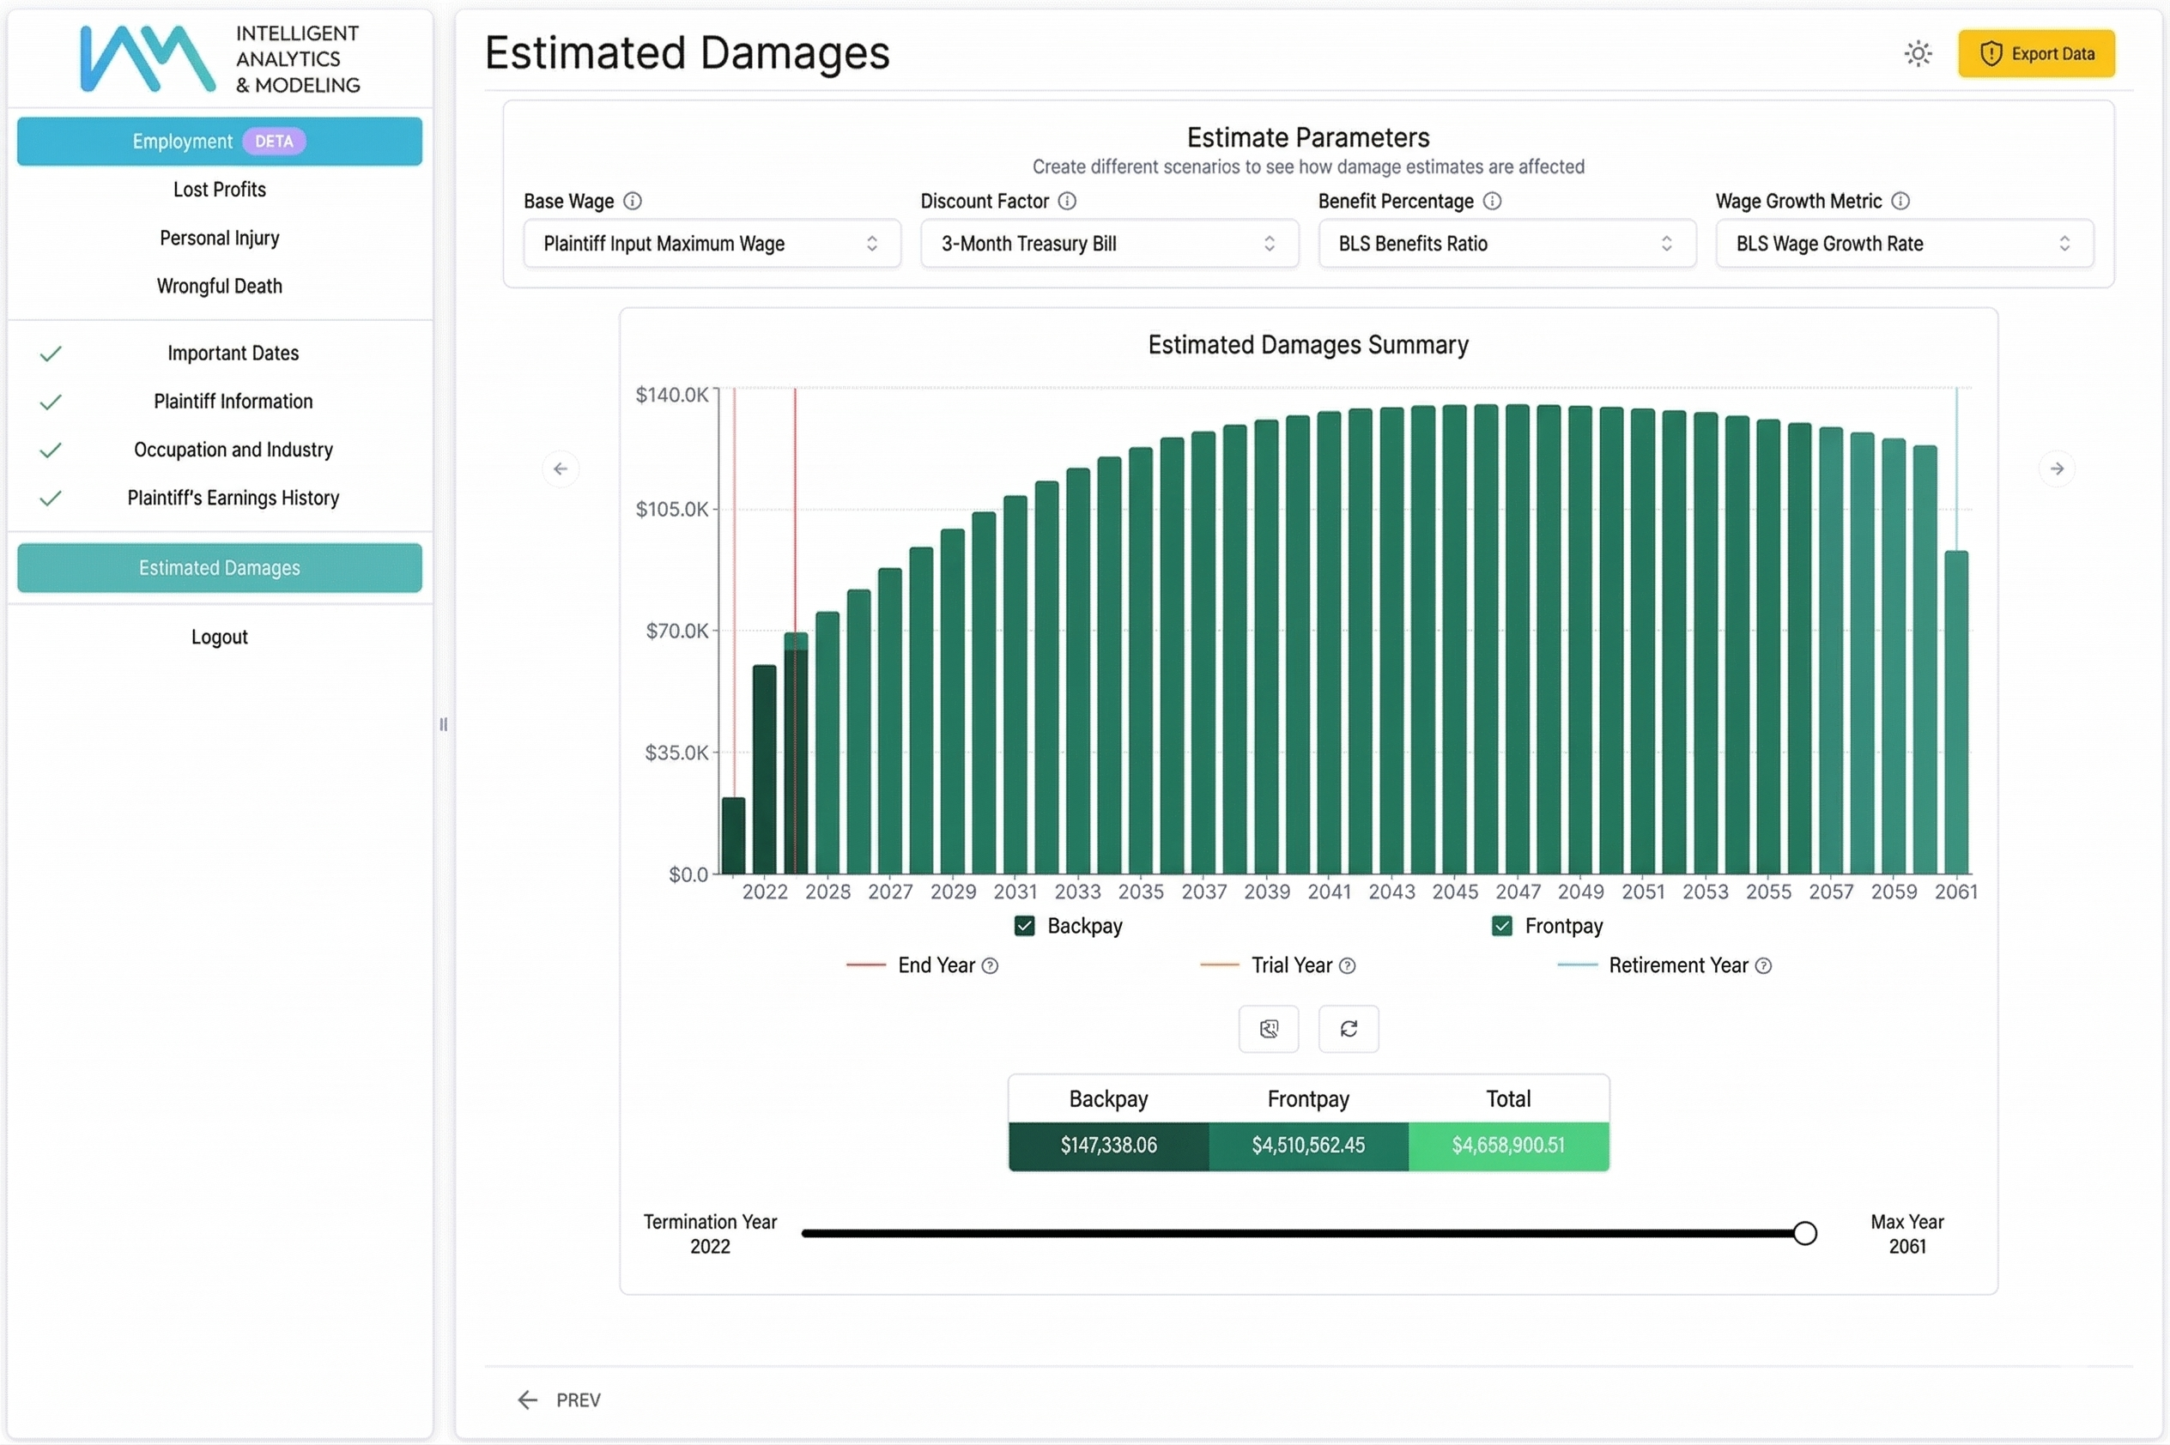2170x1445 pixels.
Task: Open the Personal Injury module
Action: (x=220, y=238)
